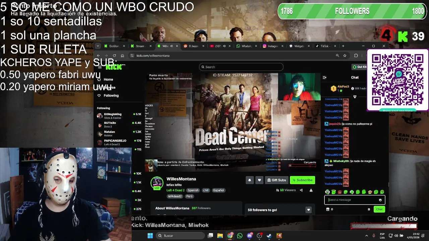Click the Get Kicks button
The height and width of the screenshot is (241, 429).
tap(359, 67)
